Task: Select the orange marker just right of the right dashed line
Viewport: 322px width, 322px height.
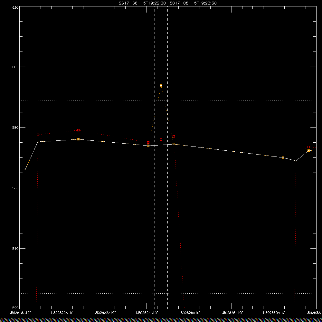Action: [x=174, y=144]
